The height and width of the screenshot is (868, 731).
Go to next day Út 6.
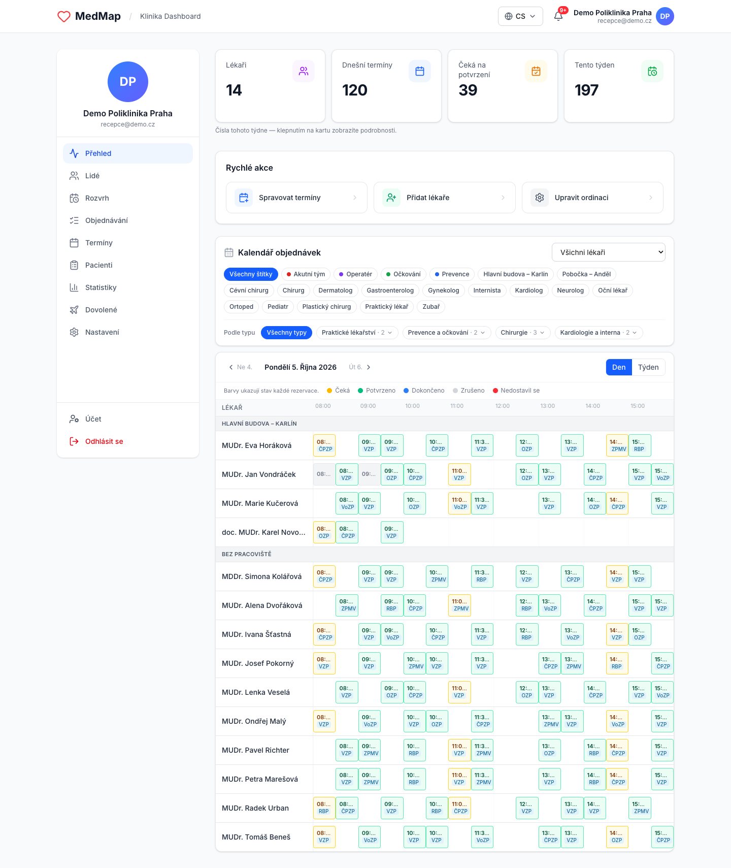pyautogui.click(x=360, y=367)
